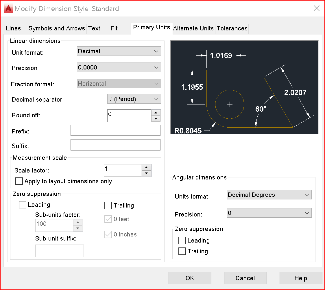Click the AutoCAD logo icon in title bar
The height and width of the screenshot is (290, 325).
8,8
